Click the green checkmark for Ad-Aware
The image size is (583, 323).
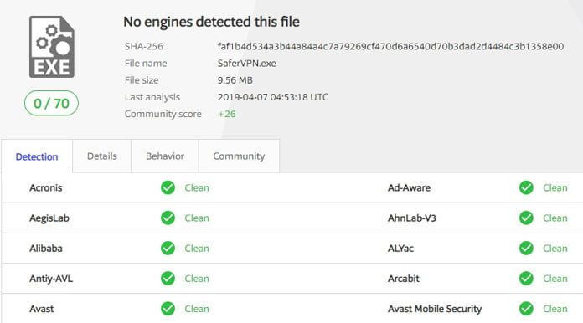pos(526,187)
